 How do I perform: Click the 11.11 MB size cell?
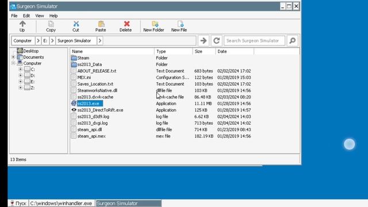coord(203,103)
